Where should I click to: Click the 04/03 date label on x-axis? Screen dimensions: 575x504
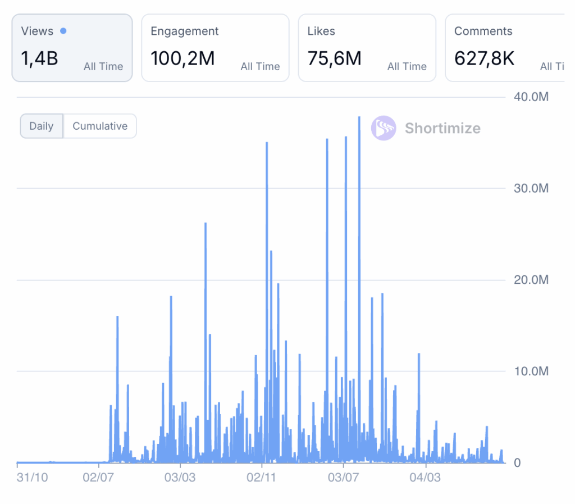425,478
